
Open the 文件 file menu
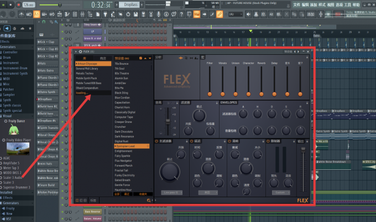tap(296, 4)
